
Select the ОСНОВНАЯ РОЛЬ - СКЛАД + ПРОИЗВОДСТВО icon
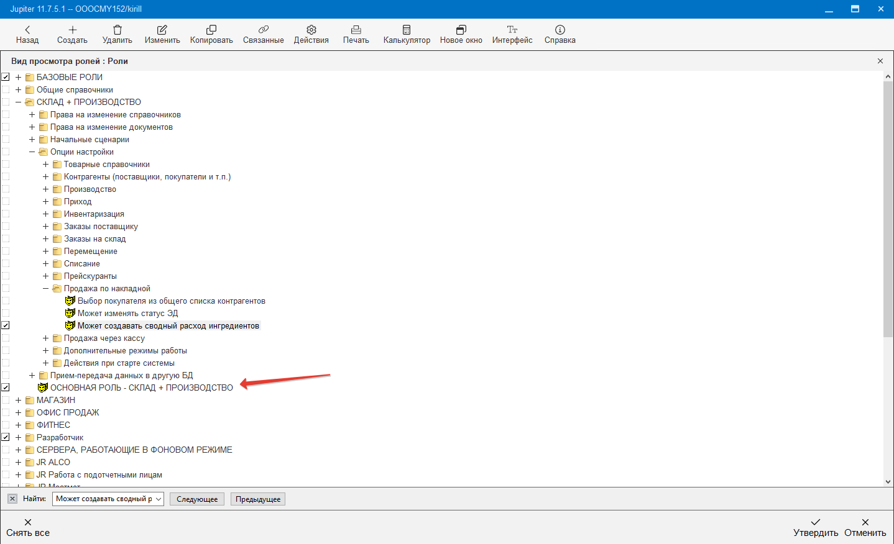tap(43, 388)
